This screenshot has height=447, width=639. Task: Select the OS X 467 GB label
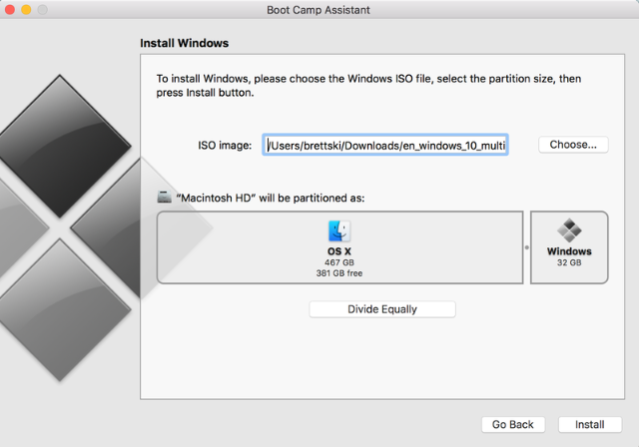coord(339,260)
